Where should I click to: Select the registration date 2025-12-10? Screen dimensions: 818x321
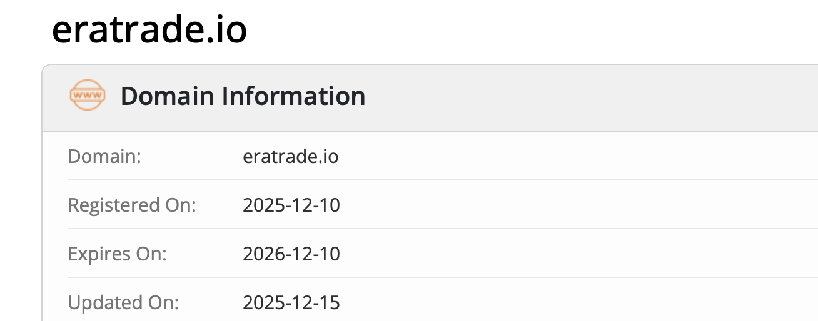pyautogui.click(x=291, y=205)
